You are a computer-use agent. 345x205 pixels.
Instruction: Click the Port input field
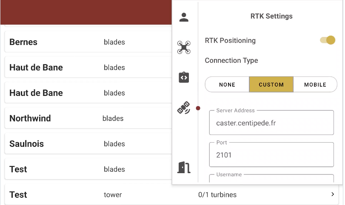click(271, 155)
